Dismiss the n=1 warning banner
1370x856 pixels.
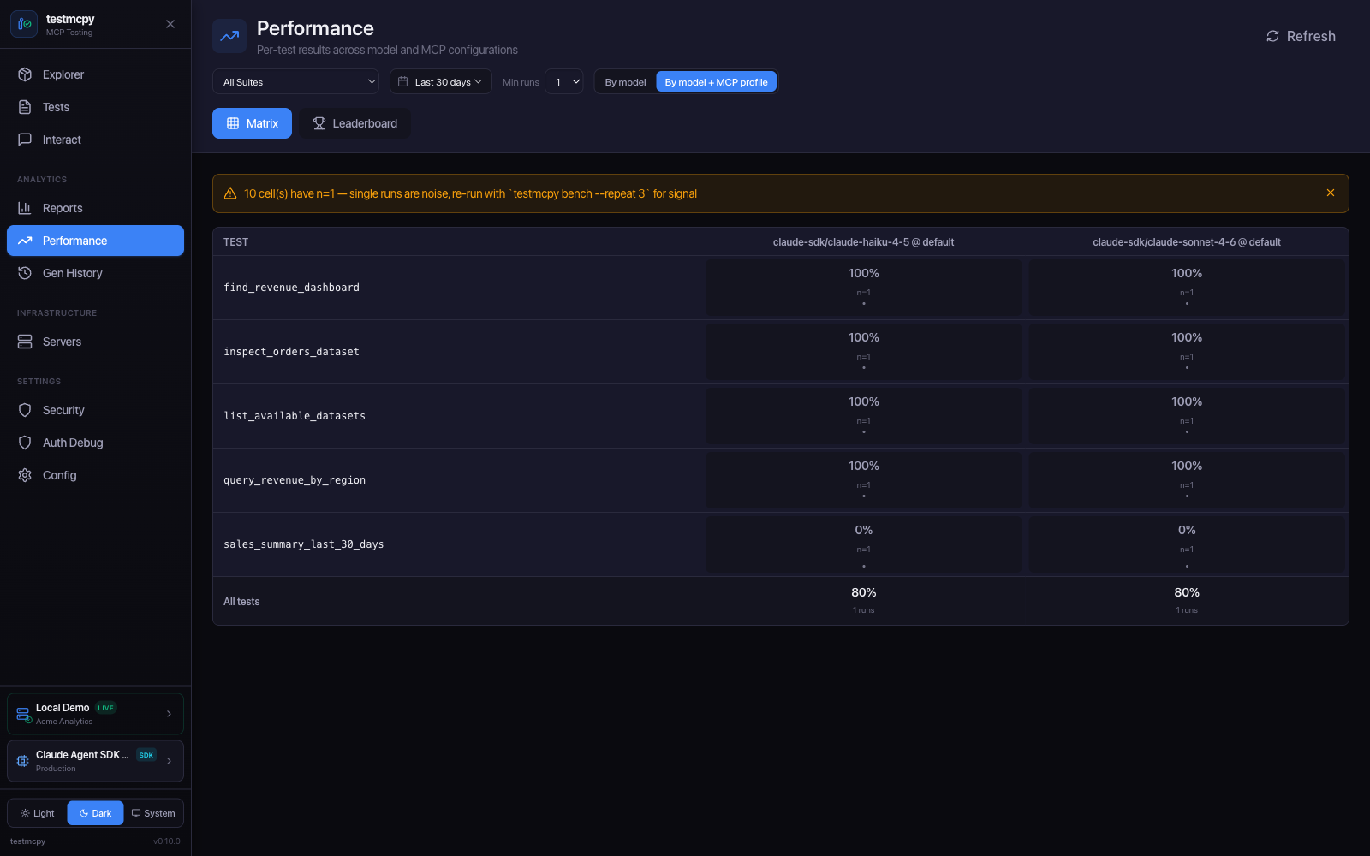click(x=1331, y=193)
